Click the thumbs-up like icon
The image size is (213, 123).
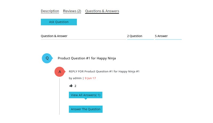pyautogui.click(x=71, y=86)
